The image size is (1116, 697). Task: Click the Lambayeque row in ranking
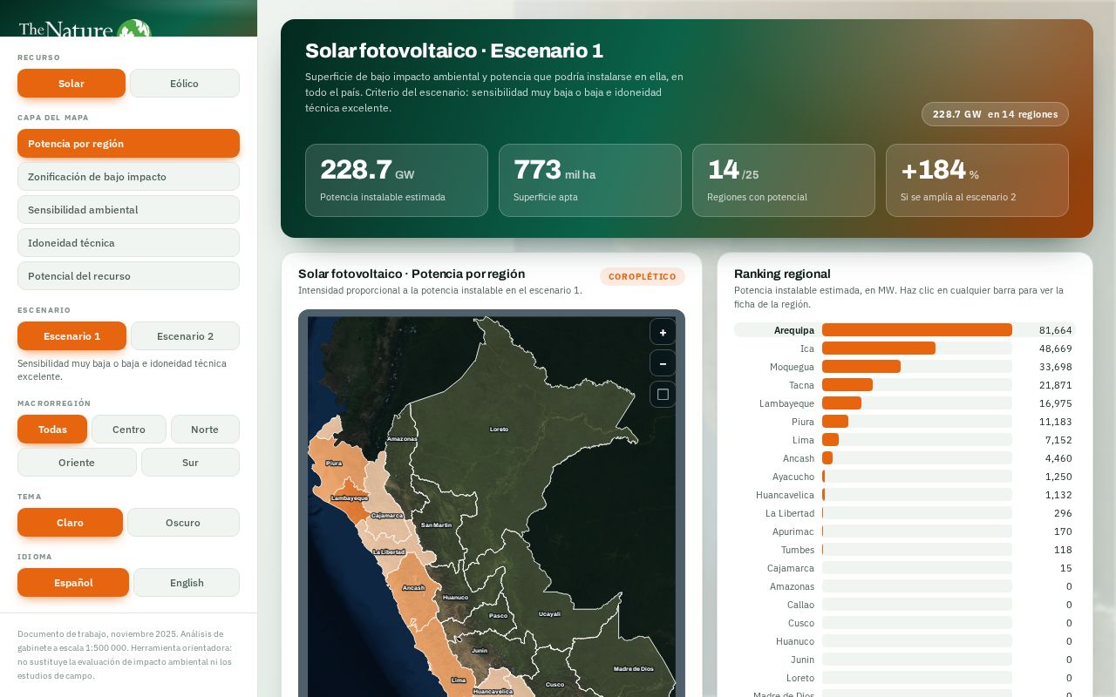[905, 403]
